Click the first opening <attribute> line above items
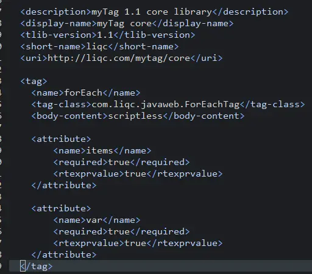 tap(61, 139)
